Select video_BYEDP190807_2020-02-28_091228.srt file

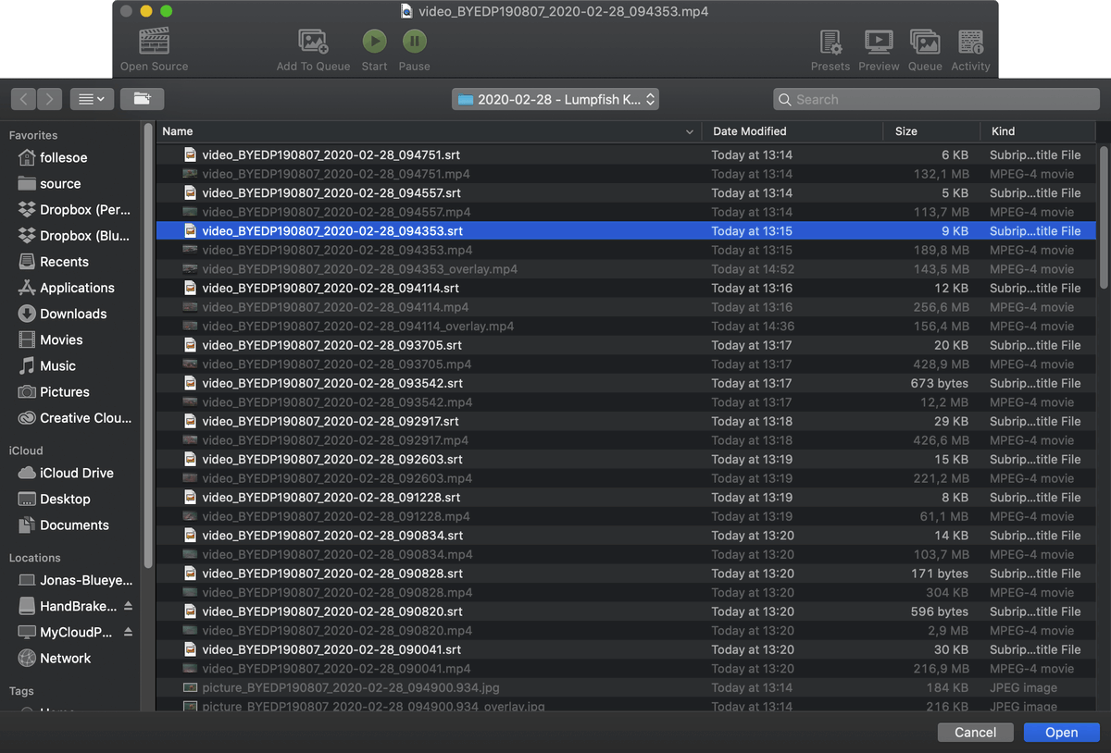pyautogui.click(x=626, y=497)
